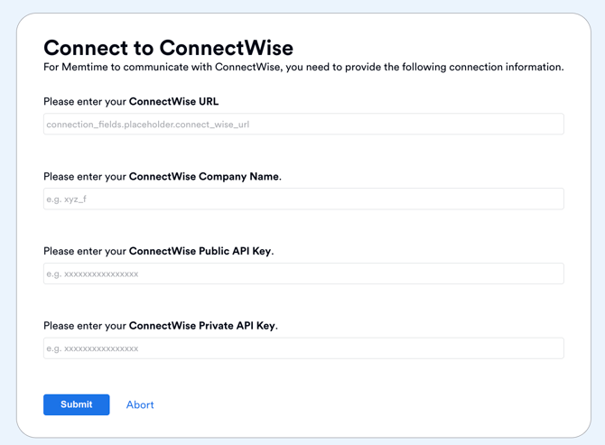Click the Abort link
Viewport: 605px width, 445px height.
140,405
